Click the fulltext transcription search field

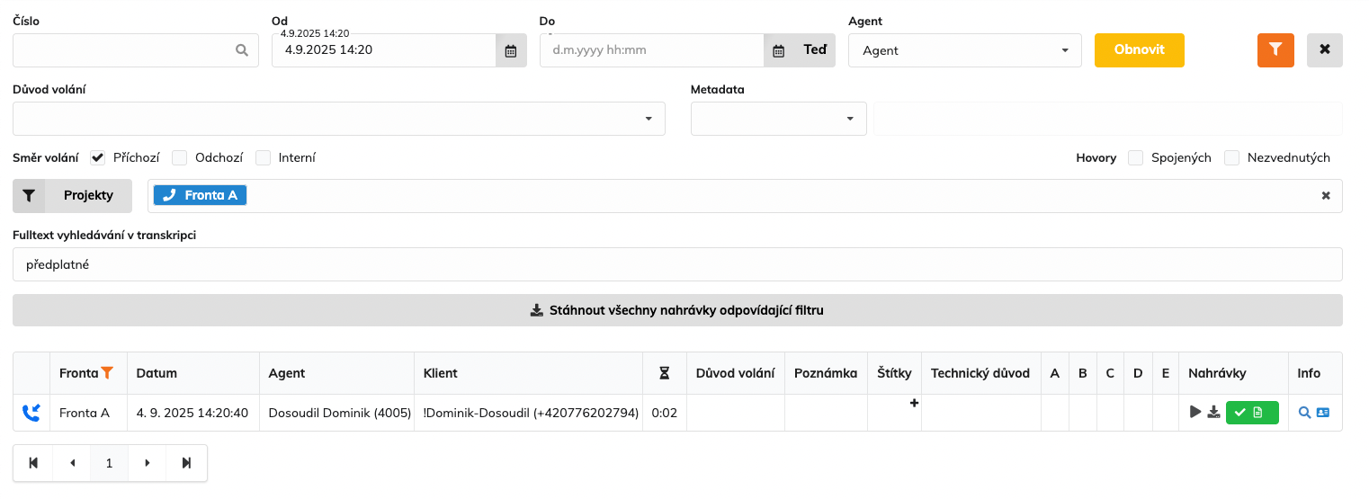(677, 264)
